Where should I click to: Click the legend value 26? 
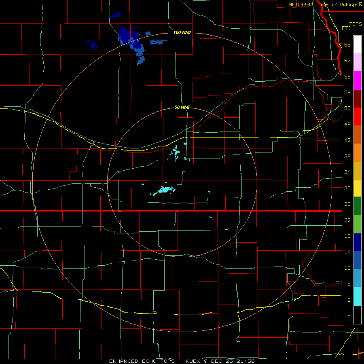point(347,204)
